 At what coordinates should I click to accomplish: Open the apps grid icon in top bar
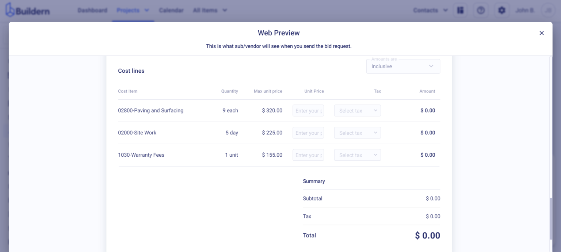click(x=460, y=10)
